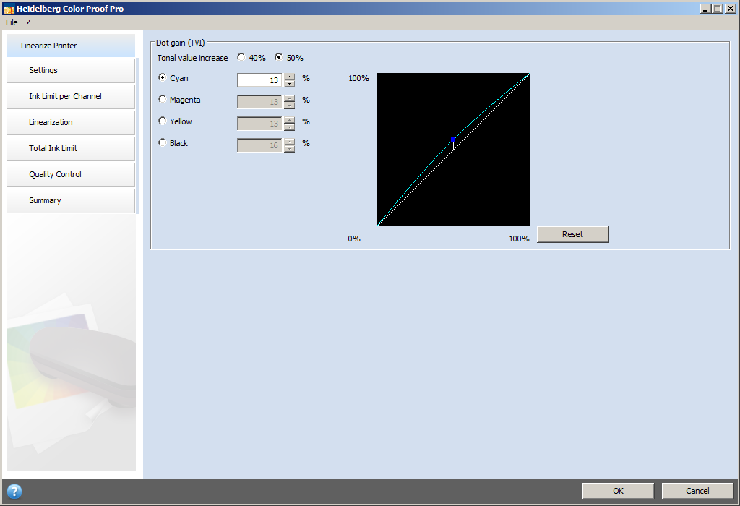Click the Magenta dot gain input field

point(259,102)
